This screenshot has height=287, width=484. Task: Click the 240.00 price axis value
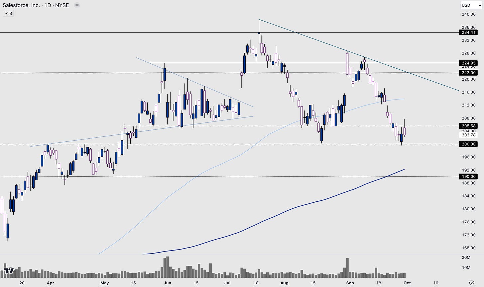pyautogui.click(x=468, y=14)
